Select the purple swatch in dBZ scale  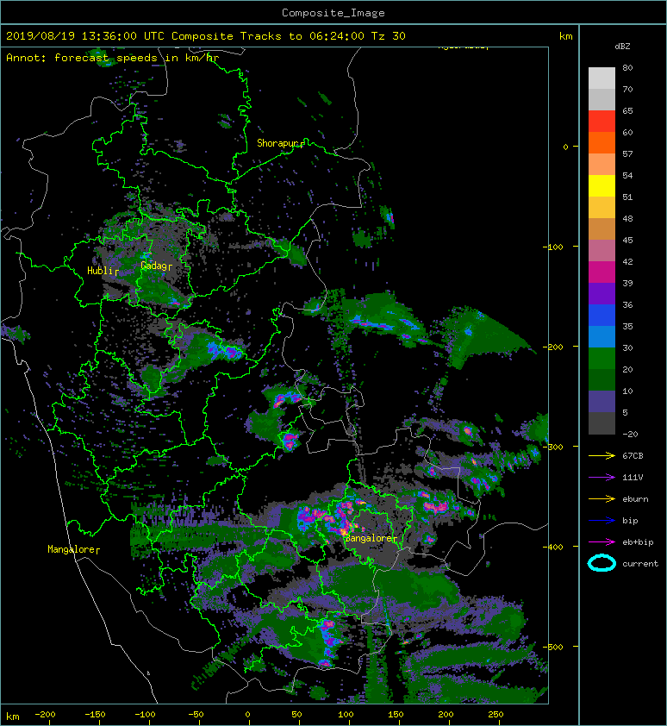tap(602, 293)
